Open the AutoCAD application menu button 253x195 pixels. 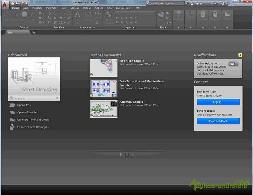(x=5, y=5)
